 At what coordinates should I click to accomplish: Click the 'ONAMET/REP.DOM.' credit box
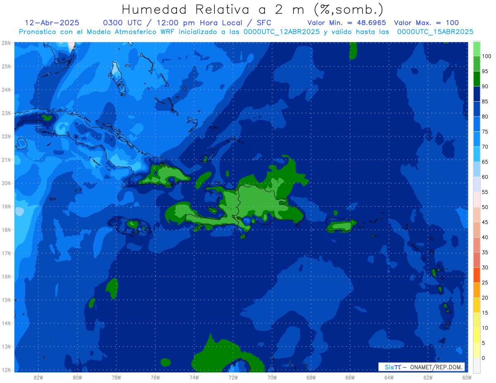(421, 367)
